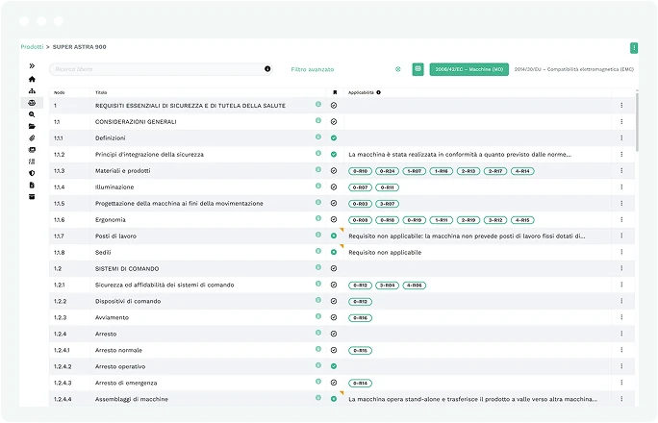Toggle the status icon for row Sedili
The height and width of the screenshot is (423, 658).
334,253
